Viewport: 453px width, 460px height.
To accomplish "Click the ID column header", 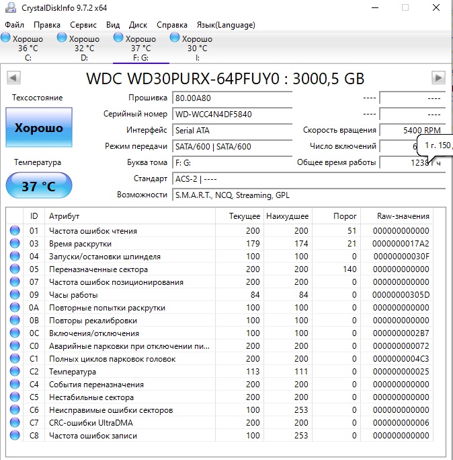I will point(34,216).
